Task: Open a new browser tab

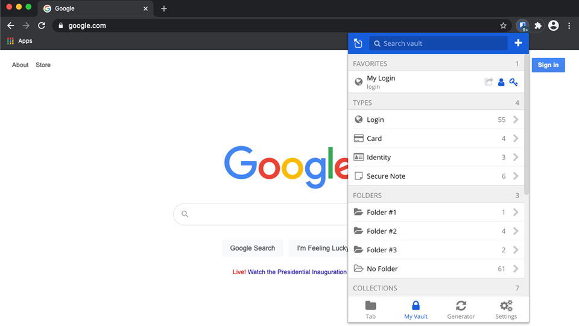Action: pos(164,8)
